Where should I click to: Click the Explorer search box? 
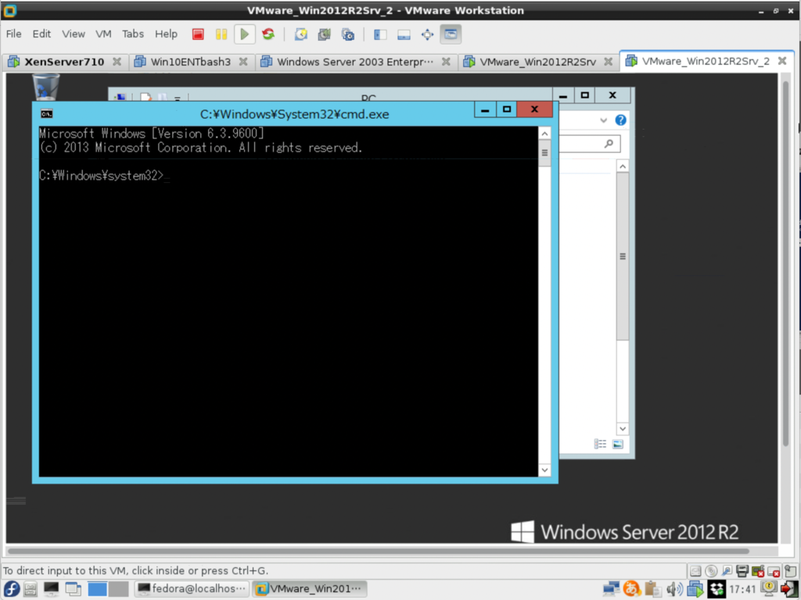pyautogui.click(x=590, y=144)
